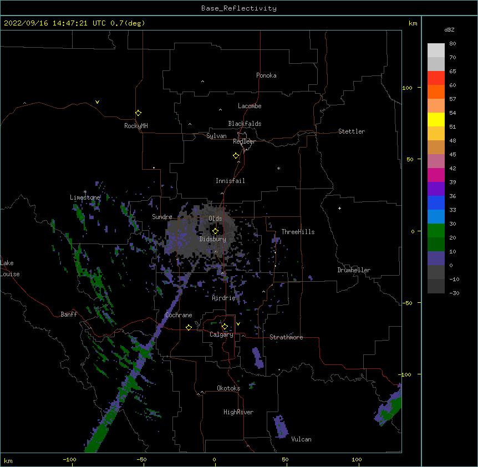The width and height of the screenshot is (478, 467).
Task: Click the yellow V marker east of Calgary
Action: click(238, 324)
